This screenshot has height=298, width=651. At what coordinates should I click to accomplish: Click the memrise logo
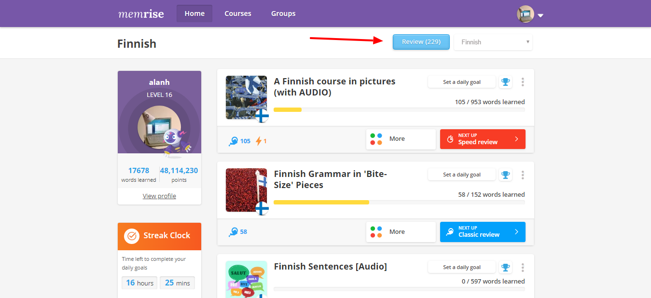tap(141, 14)
